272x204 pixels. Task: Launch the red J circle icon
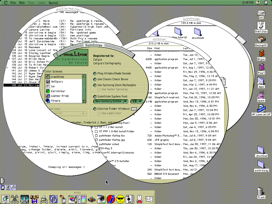111,199
